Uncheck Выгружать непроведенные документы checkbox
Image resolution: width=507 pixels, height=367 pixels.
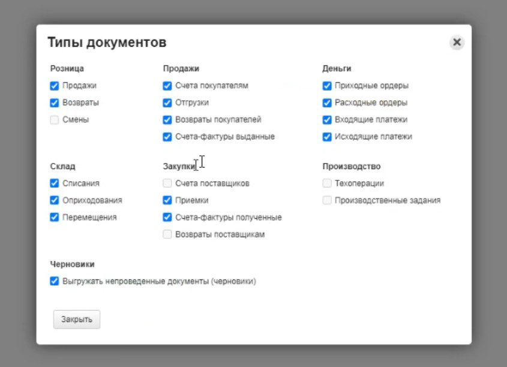(x=55, y=281)
